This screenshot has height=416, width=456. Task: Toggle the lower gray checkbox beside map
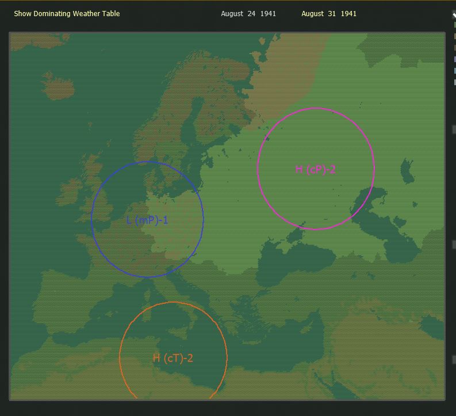(454, 360)
